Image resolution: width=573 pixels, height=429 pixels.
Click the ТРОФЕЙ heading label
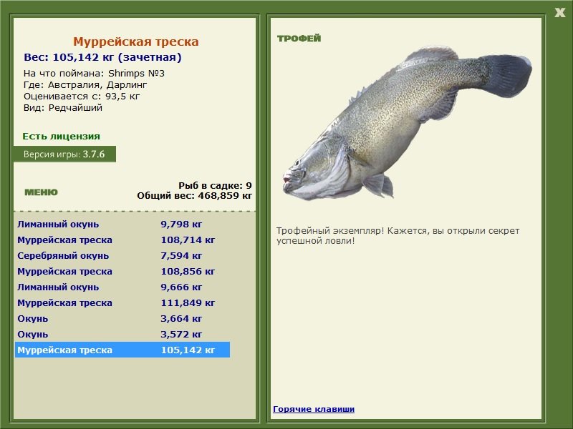[299, 39]
